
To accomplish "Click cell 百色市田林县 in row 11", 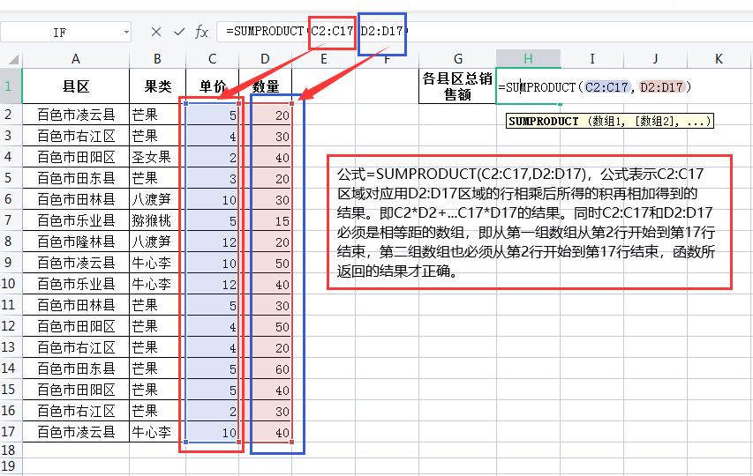I will pos(76,305).
